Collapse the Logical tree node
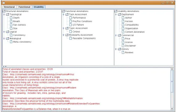Image resolution: width=178 pixels, height=112 pixels. 4,32
